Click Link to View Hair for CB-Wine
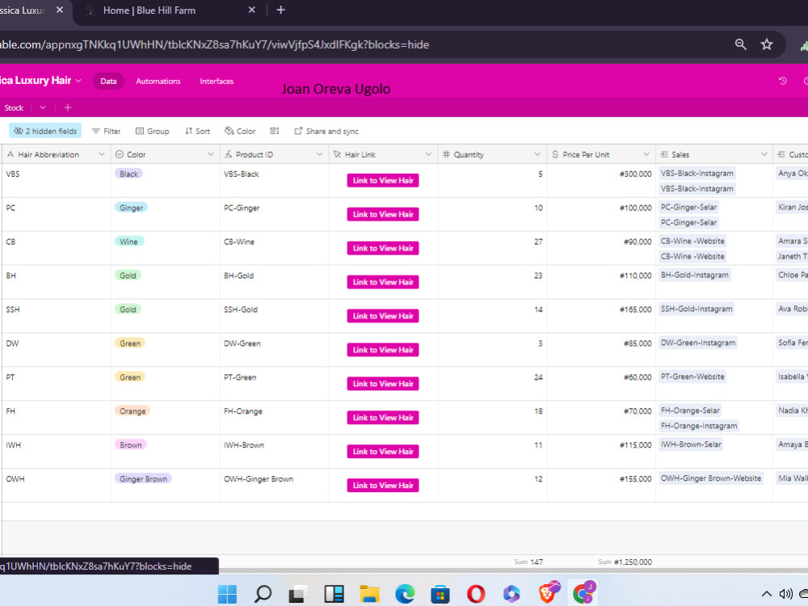This screenshot has height=606, width=808. click(x=383, y=248)
